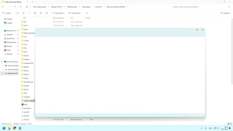
Task: Open Изображения in quick access
Action: click(x=11, y=42)
